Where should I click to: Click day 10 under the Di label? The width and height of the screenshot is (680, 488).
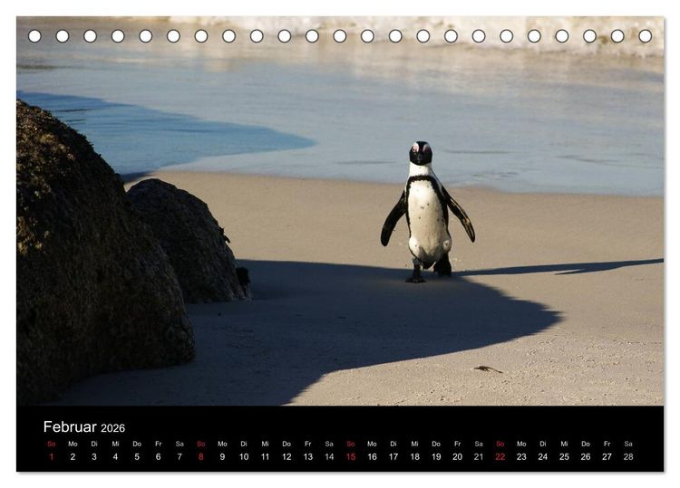pyautogui.click(x=244, y=456)
